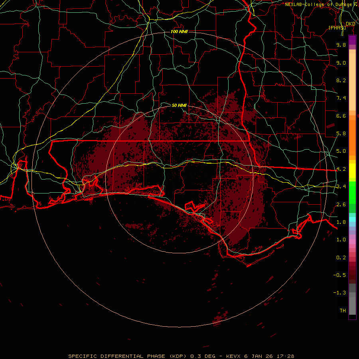Click the 0.2 value on the color scale
This screenshot has width=359, height=359.
click(341, 258)
